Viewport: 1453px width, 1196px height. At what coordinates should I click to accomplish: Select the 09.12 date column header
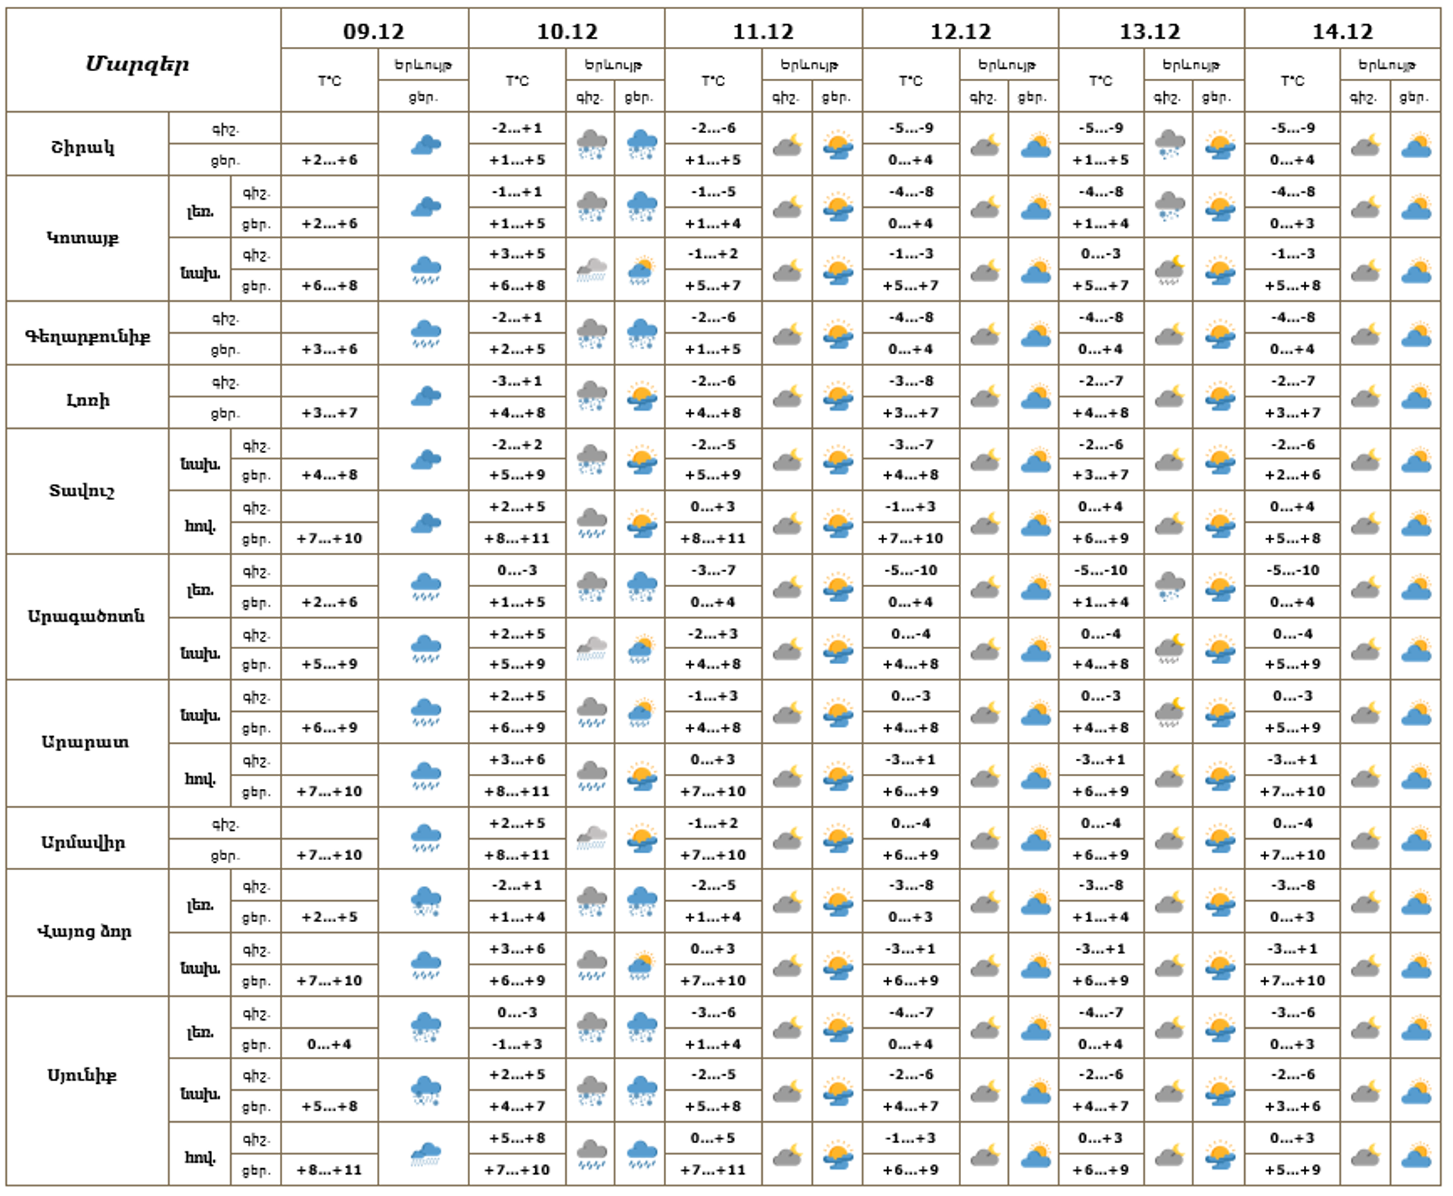click(374, 31)
